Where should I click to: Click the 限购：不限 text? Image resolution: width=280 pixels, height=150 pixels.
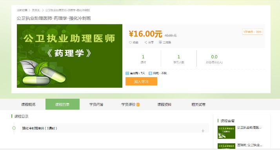[160, 73]
